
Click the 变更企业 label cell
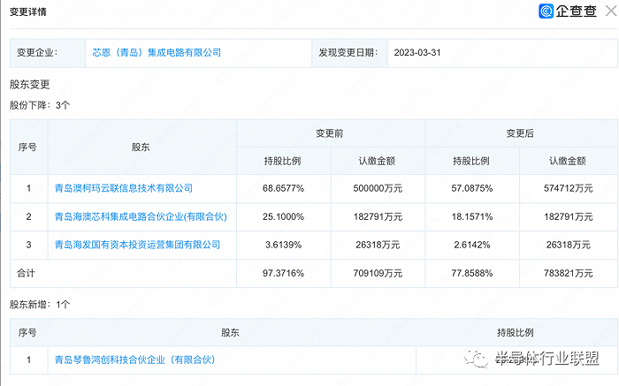click(x=48, y=53)
